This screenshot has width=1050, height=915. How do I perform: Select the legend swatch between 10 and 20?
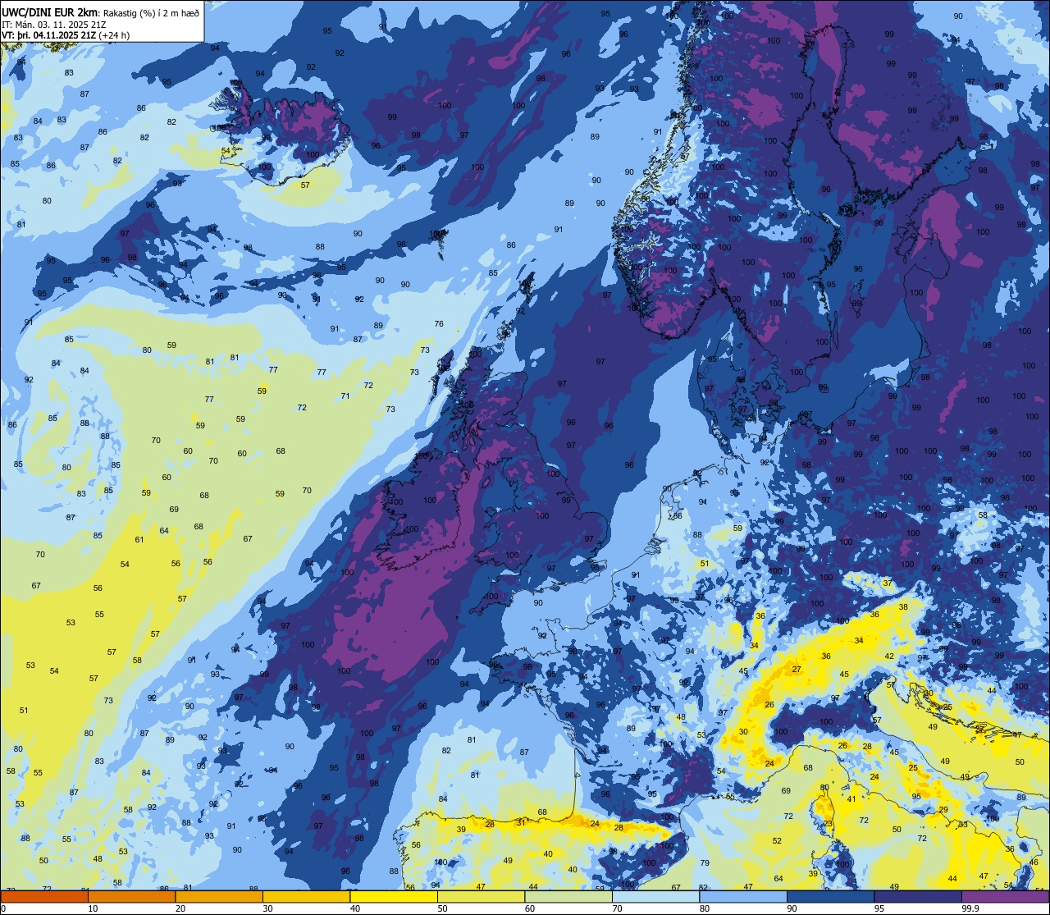click(131, 897)
